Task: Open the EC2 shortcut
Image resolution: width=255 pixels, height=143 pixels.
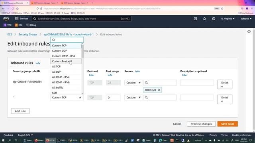Action: click(x=19, y=25)
